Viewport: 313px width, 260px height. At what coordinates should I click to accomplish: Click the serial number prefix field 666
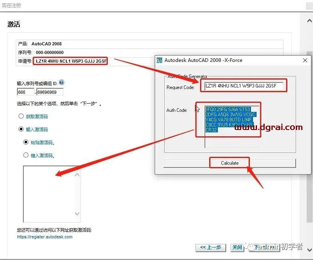(26, 92)
